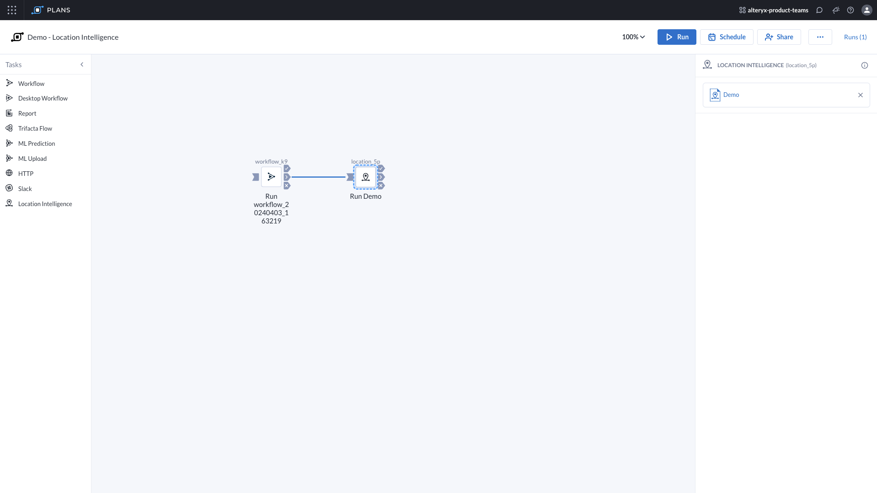Open the app switcher grid
Screen dimensions: 877x493
point(11,10)
